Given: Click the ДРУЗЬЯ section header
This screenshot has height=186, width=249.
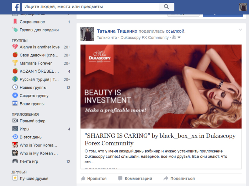Looking at the screenshot, I should click(19, 172).
